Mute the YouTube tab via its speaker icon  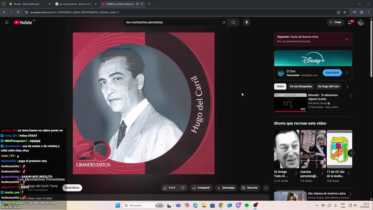[137, 4]
